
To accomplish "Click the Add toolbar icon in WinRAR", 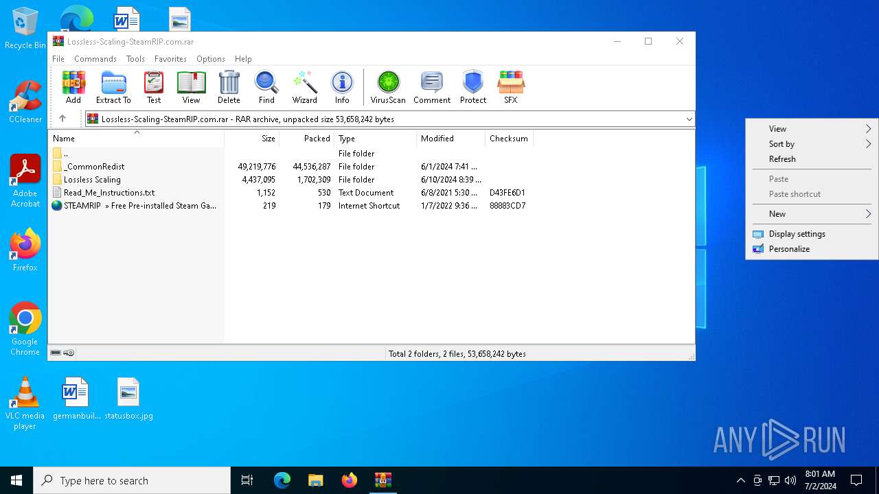I will click(73, 87).
